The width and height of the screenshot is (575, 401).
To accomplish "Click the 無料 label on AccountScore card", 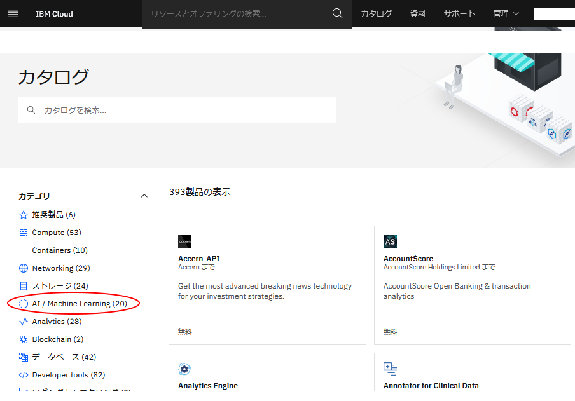I will coord(390,332).
